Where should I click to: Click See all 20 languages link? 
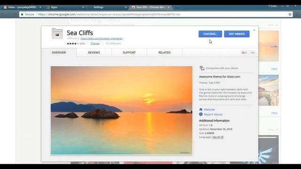pos(218,137)
